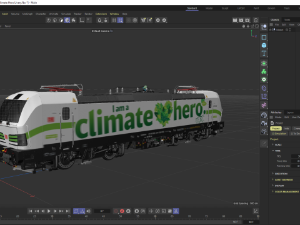Expand the SCALE section
Screen dimensions: 300x225
pos(277,144)
